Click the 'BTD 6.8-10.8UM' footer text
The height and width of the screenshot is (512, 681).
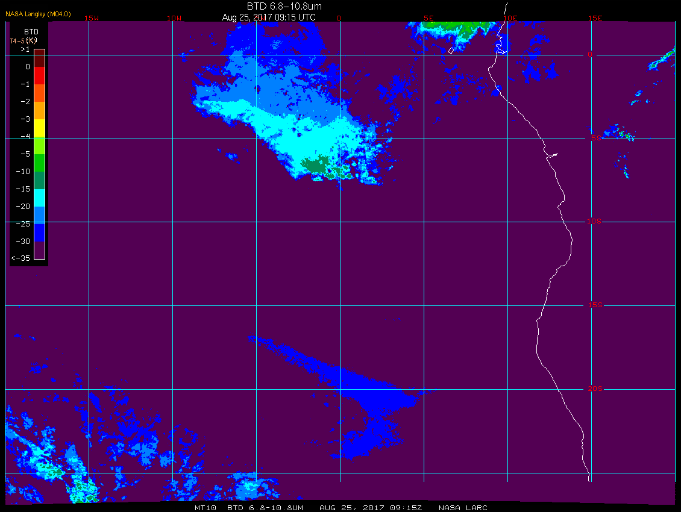point(265,508)
